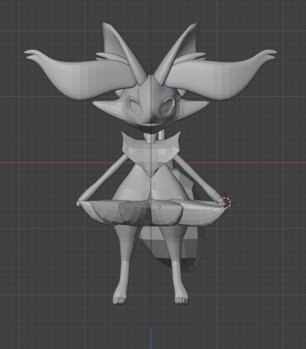Click the orange object origin dot

159,207
